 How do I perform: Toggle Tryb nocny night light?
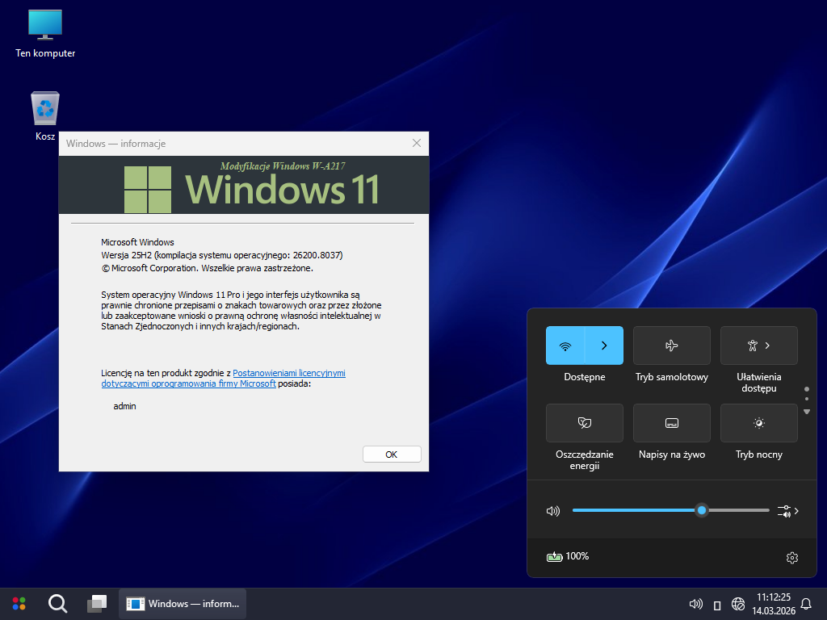click(758, 423)
